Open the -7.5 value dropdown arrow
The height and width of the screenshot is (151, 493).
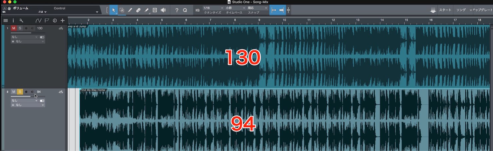point(45,12)
